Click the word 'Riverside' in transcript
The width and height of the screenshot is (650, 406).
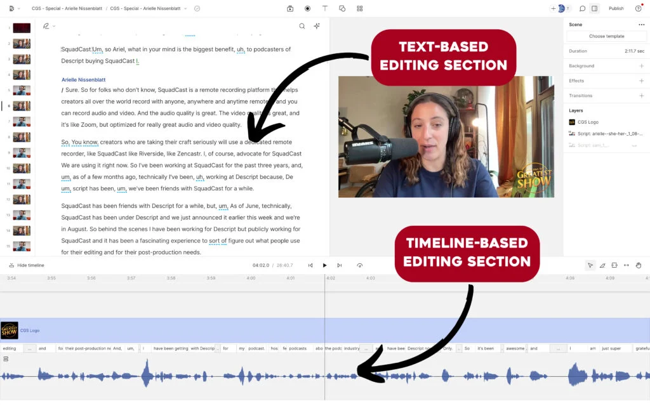(150, 154)
